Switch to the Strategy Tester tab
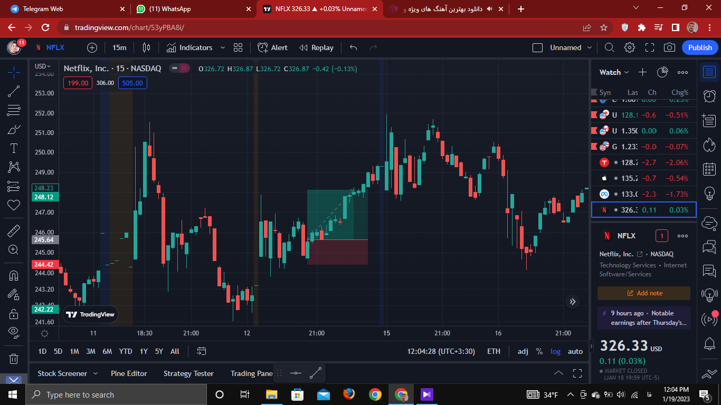721x405 pixels. point(188,373)
